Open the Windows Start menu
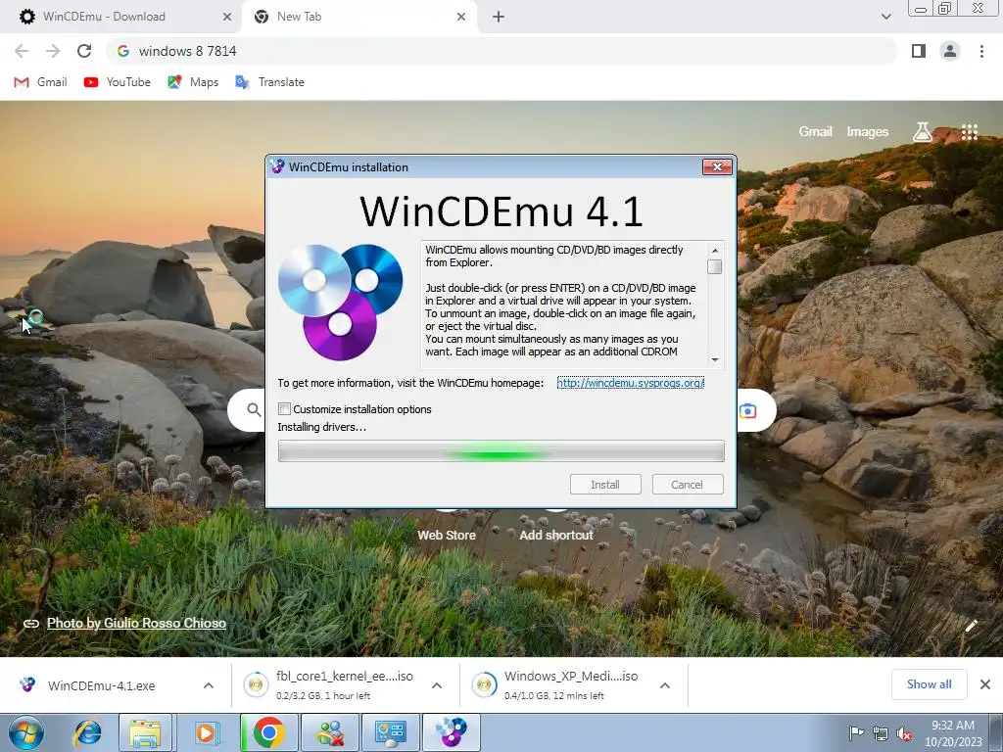1003x752 pixels. click(x=26, y=732)
